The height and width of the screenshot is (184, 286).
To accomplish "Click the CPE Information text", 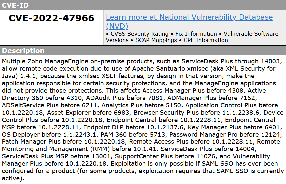I will tap(206, 40).
